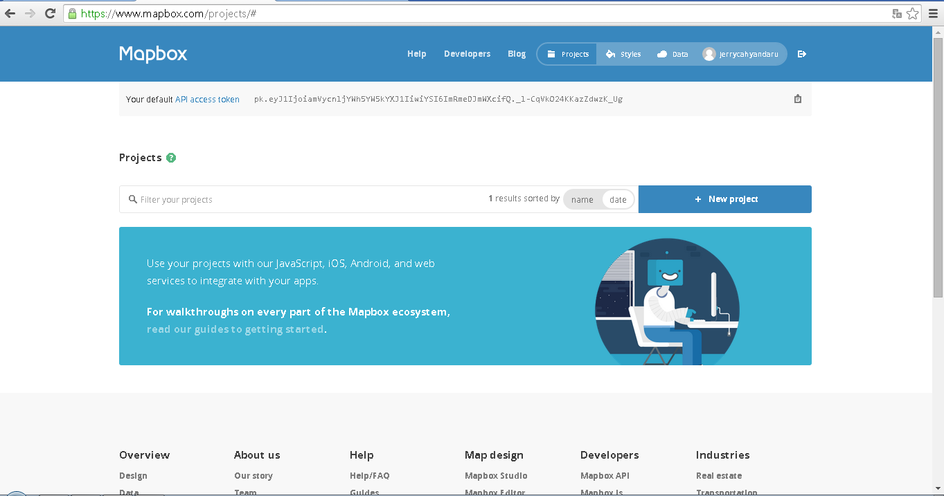Click the New project button
Image resolution: width=944 pixels, height=496 pixels.
click(x=725, y=199)
